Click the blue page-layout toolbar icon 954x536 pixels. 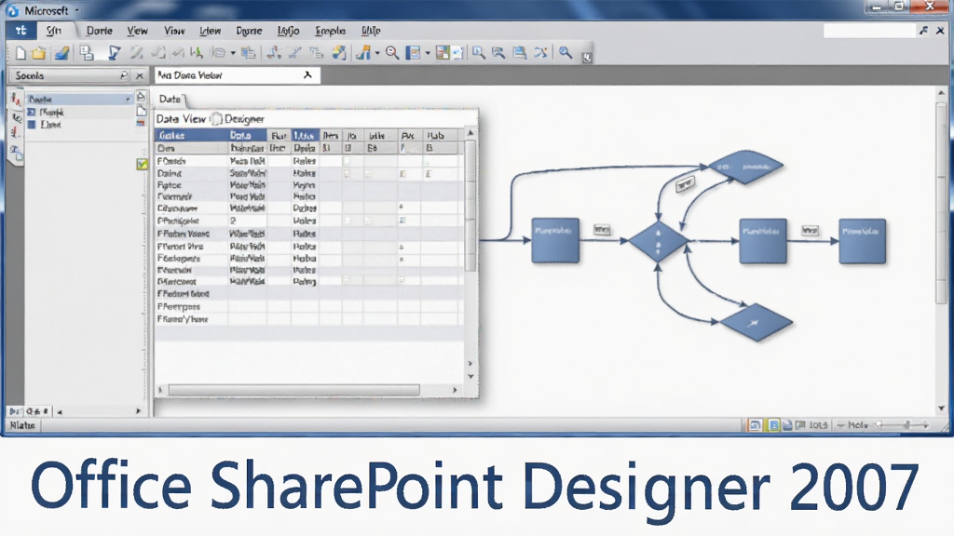tap(414, 53)
